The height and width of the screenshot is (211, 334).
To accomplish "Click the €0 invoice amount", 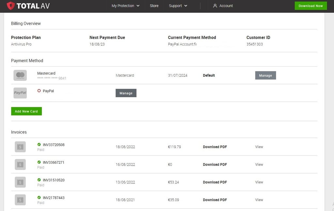I will click(x=170, y=165).
